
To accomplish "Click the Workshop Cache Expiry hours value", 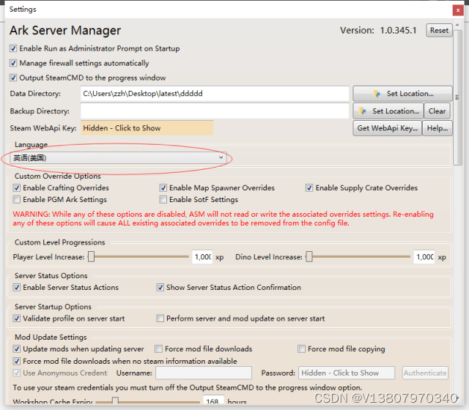I will pyautogui.click(x=213, y=400).
